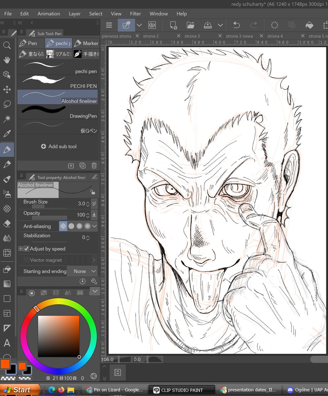Open the Layer menu

click(75, 14)
